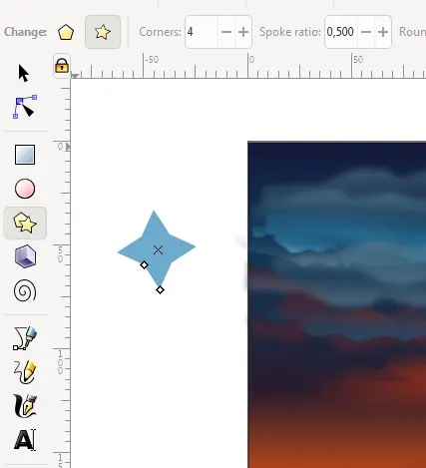
Task: Click the star's tip diamond handle
Action: point(160,290)
